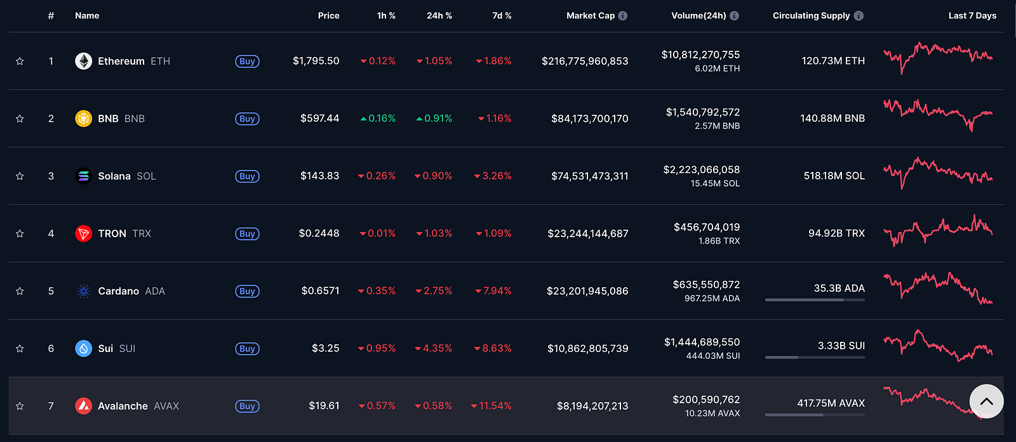The width and height of the screenshot is (1016, 442).
Task: Toggle the watchlist star for Solana
Action: pyautogui.click(x=20, y=176)
